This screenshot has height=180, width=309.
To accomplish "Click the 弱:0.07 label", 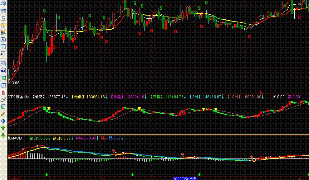I will coord(115,138).
